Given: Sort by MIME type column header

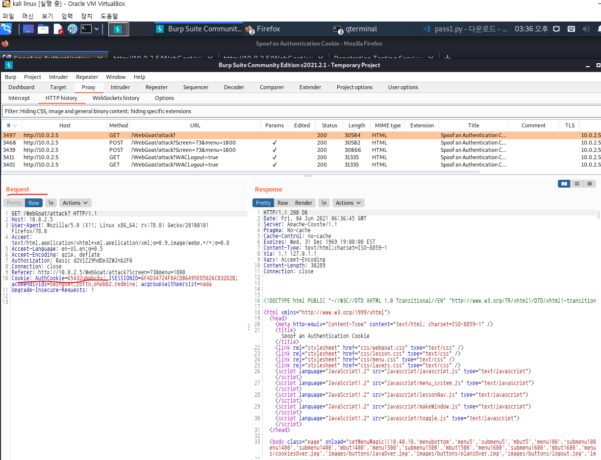Looking at the screenshot, I should point(388,125).
